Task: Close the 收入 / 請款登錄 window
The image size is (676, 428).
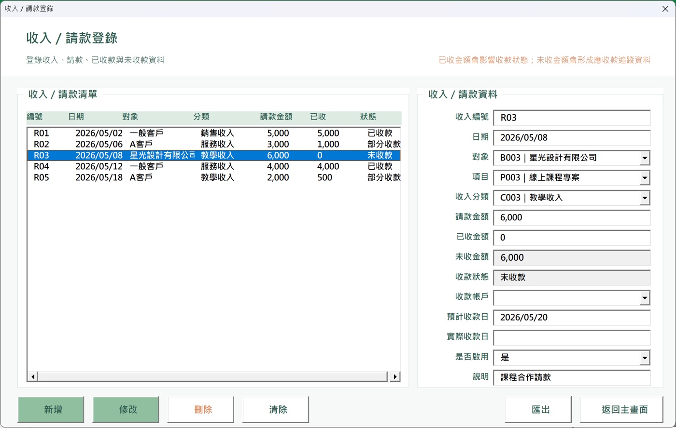Action: (x=665, y=9)
